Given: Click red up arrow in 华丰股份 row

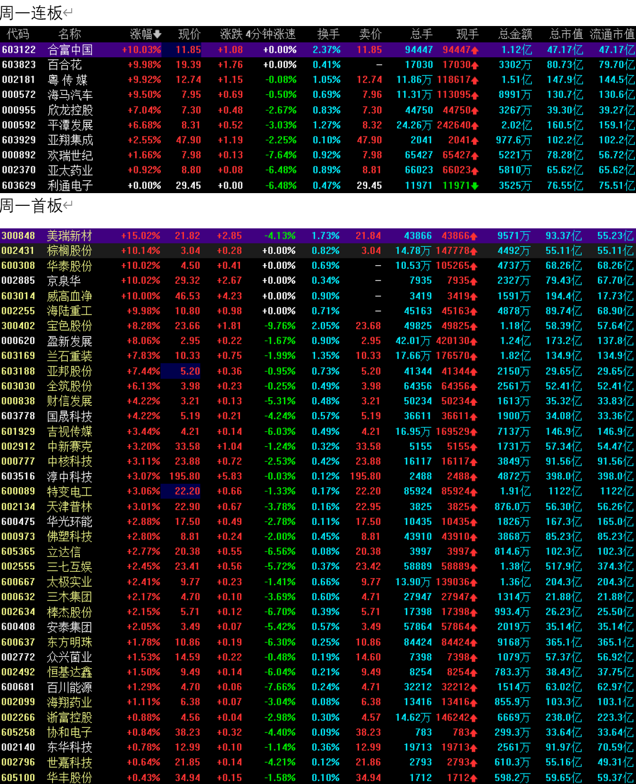Looking at the screenshot, I should [x=474, y=778].
